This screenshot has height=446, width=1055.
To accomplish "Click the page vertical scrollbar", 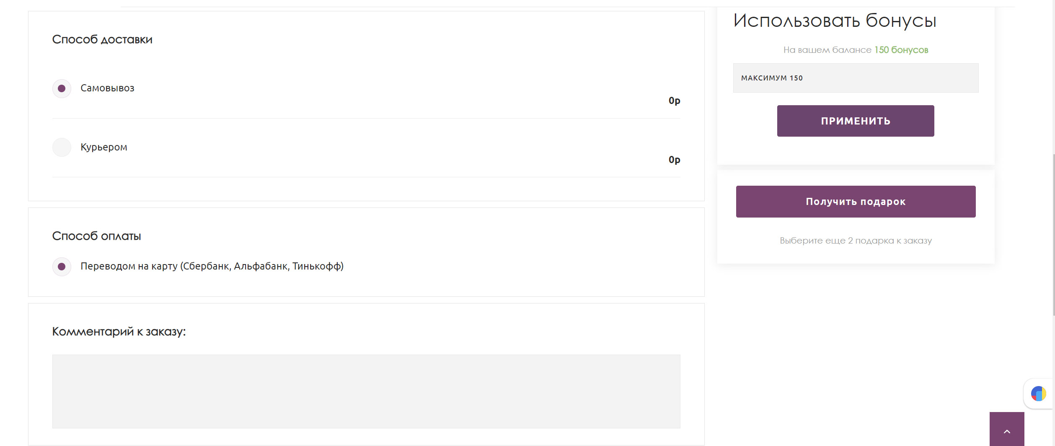I will click(x=1053, y=235).
